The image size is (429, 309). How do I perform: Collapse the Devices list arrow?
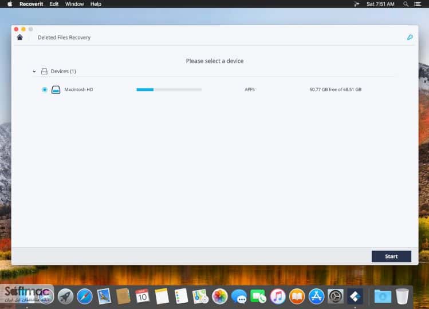[34, 72]
